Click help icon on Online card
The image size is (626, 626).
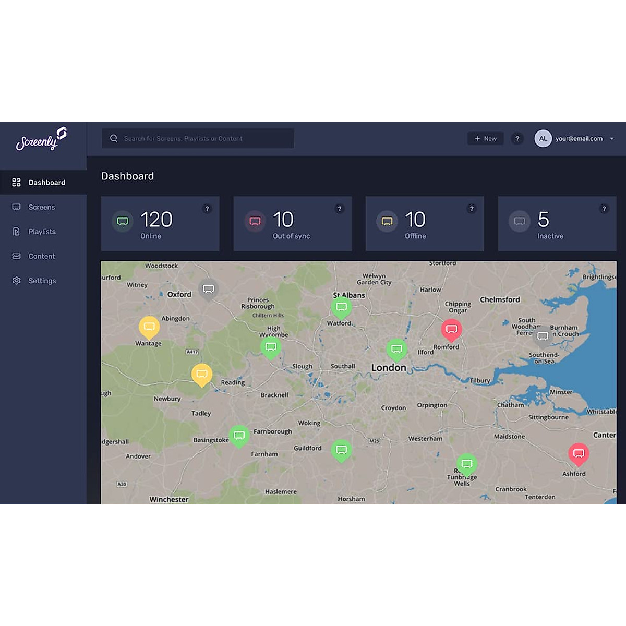[x=207, y=209]
